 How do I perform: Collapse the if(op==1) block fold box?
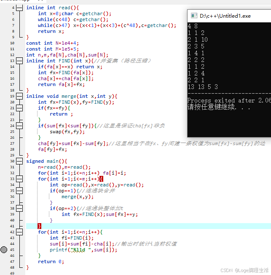click(19, 191)
